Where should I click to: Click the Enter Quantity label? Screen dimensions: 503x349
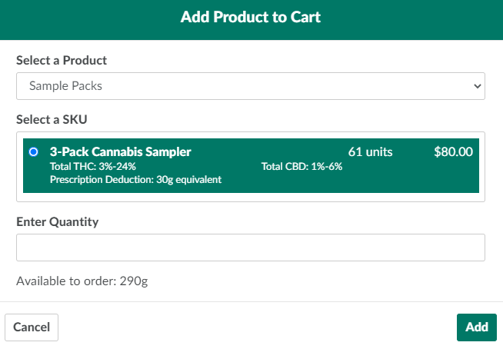(x=57, y=222)
